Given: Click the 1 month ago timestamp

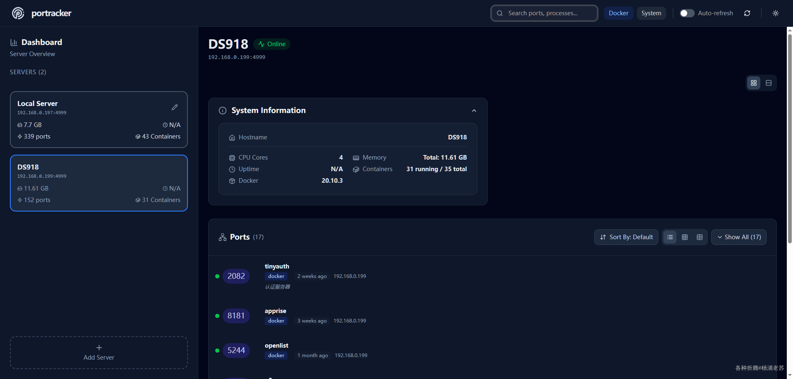Looking at the screenshot, I should coord(313,355).
